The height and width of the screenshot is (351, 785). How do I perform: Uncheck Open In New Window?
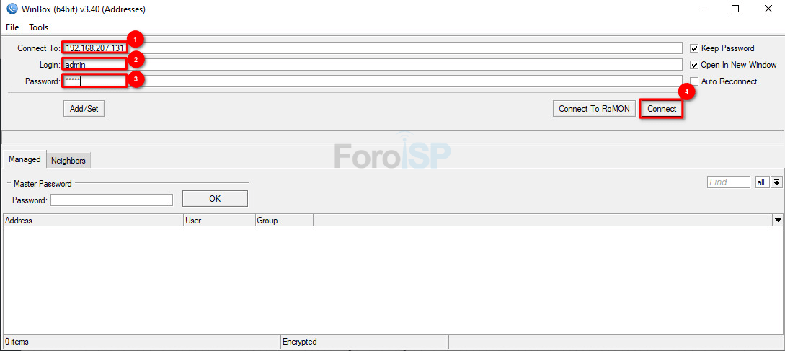694,65
